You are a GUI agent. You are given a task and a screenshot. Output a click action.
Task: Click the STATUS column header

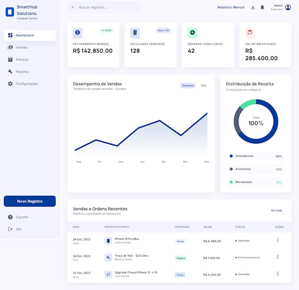(x=240, y=227)
